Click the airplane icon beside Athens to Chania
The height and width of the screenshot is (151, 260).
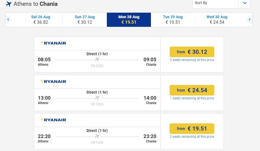point(9,4)
